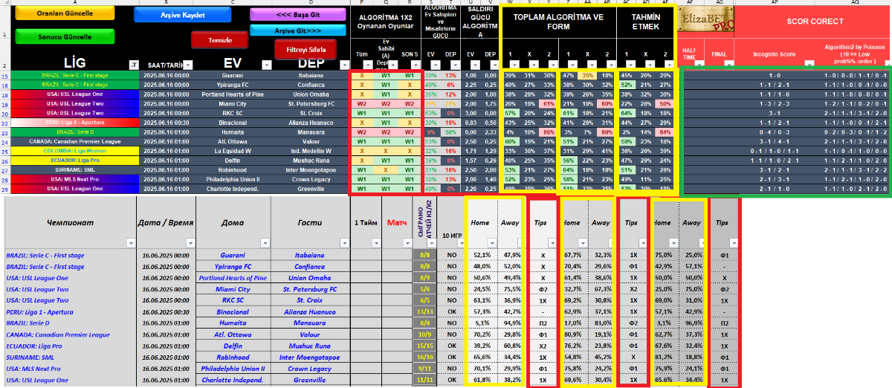The height and width of the screenshot is (388, 892).
Task: Select row header 23
Action: click(4, 132)
